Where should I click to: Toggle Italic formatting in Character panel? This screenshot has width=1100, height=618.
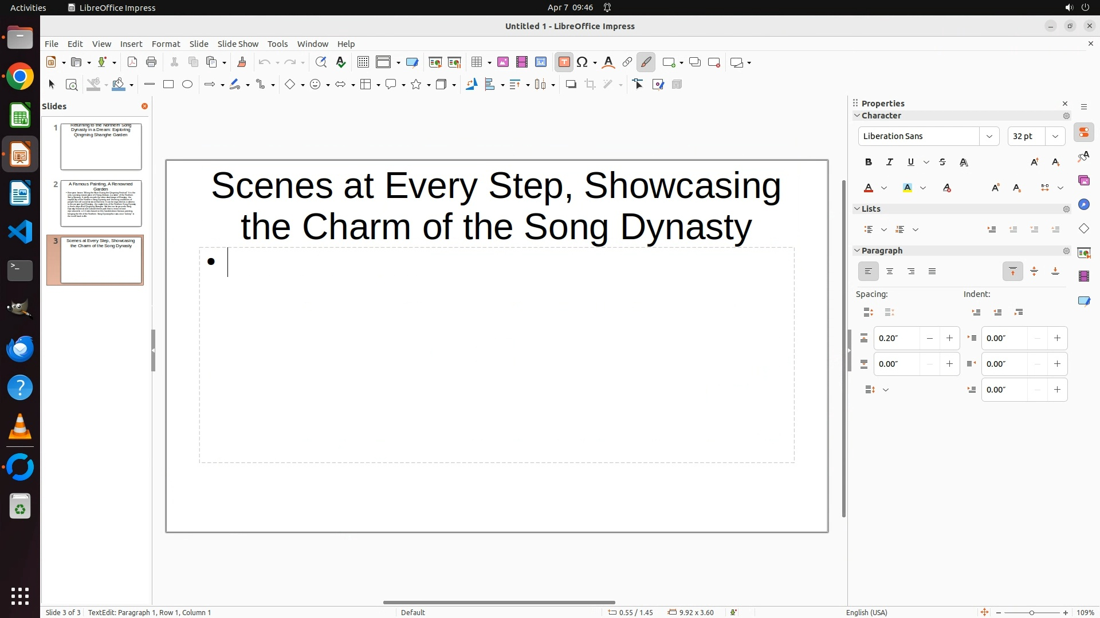[x=890, y=163]
